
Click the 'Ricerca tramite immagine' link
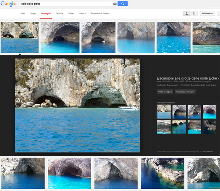[198, 82]
